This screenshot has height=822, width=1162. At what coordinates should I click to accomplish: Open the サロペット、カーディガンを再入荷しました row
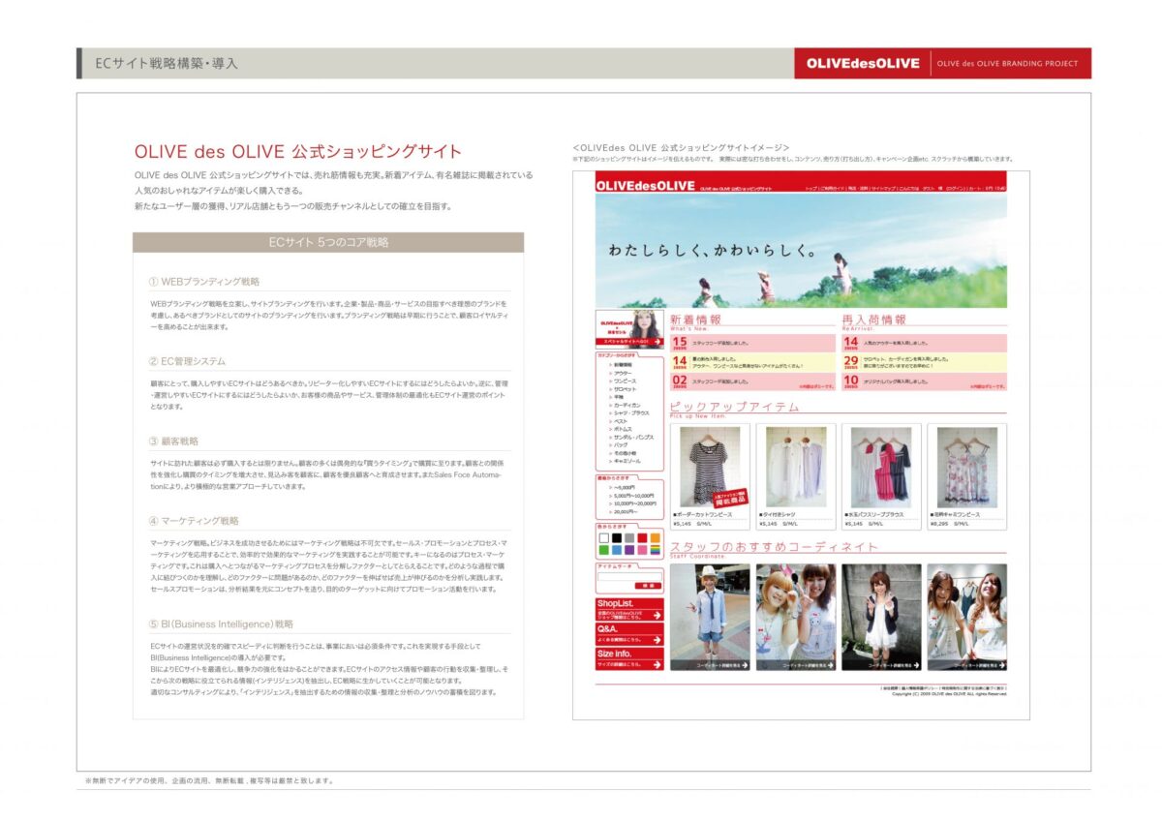point(925,362)
